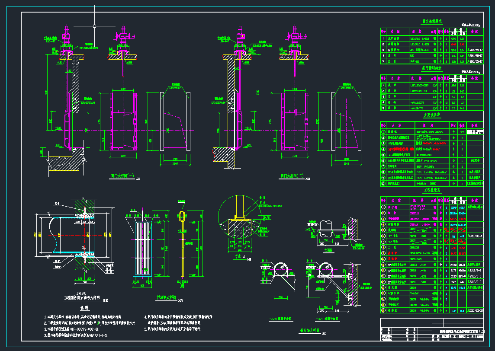Click the 管支架大样图 title at bottom
495x351 pixels.
pos(310,331)
